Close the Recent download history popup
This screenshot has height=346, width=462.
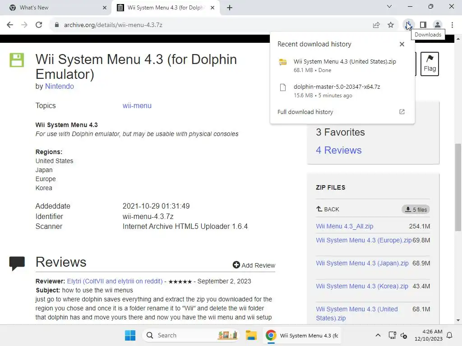(402, 44)
